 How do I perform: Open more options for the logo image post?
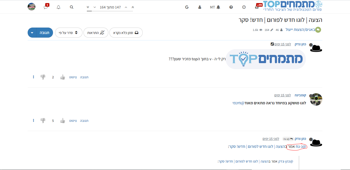pyautogui.click(x=33, y=77)
